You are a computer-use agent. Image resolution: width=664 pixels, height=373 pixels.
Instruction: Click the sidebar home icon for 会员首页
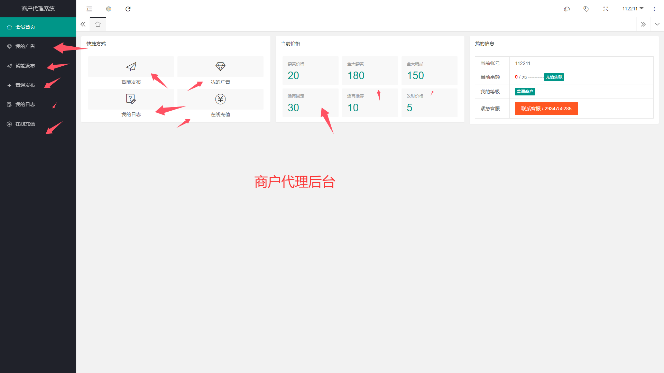click(9, 27)
